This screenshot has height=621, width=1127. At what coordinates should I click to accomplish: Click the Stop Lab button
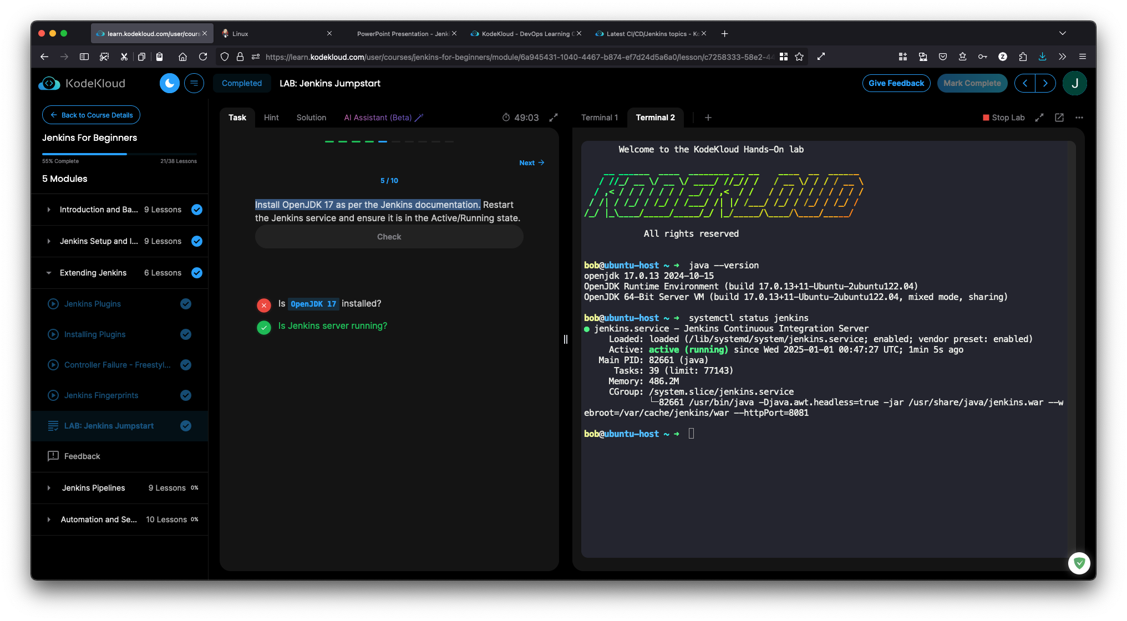(1004, 118)
